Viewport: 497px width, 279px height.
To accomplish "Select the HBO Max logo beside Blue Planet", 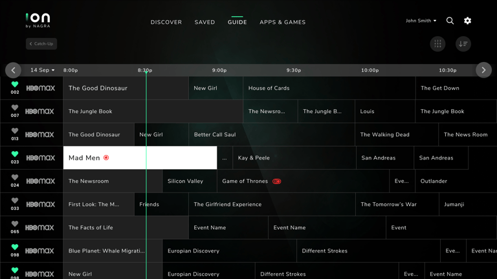I will pos(39,251).
